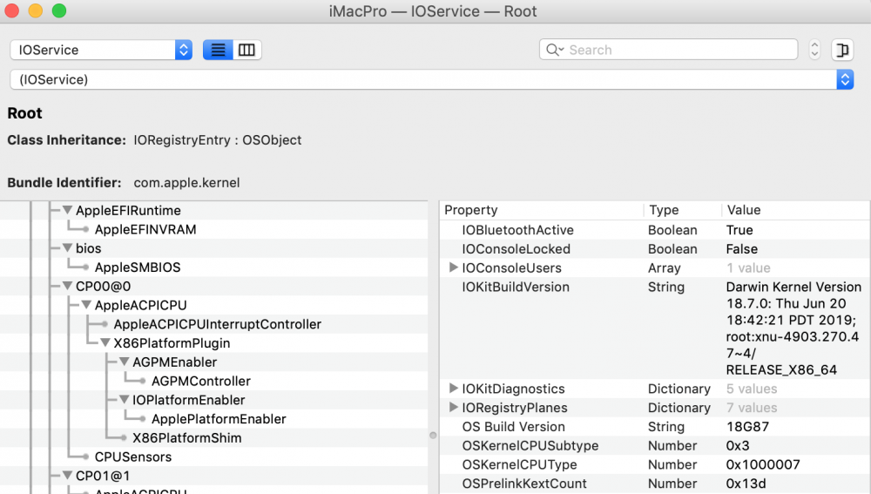Select the OSKernelCPUType property row
This screenshot has width=871, height=494.
pyautogui.click(x=655, y=464)
